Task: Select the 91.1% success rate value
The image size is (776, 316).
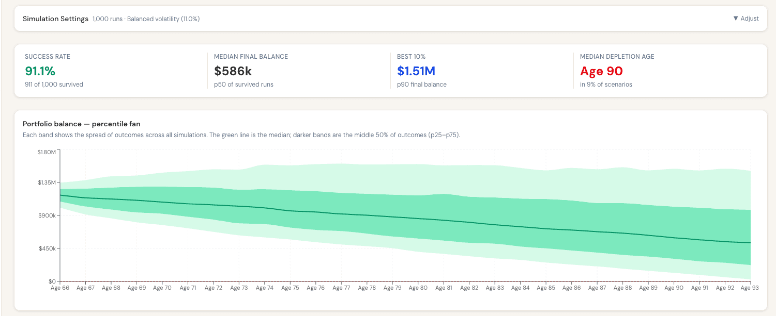Action: coord(40,71)
